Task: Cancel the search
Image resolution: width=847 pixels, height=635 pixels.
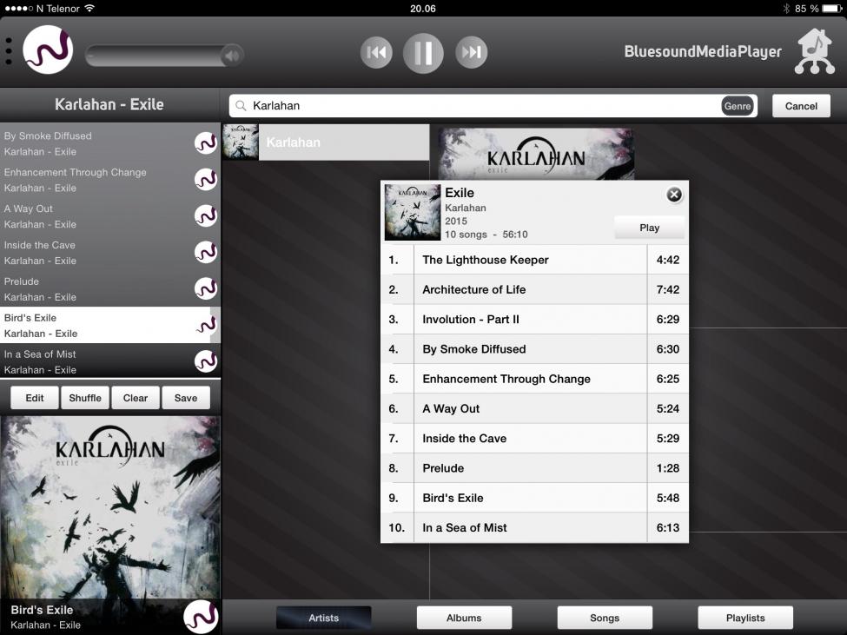Action: 801,106
